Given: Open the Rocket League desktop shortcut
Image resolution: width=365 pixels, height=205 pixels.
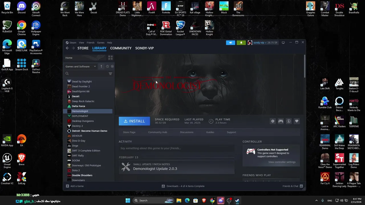Looking at the screenshot, I should click(180, 28).
